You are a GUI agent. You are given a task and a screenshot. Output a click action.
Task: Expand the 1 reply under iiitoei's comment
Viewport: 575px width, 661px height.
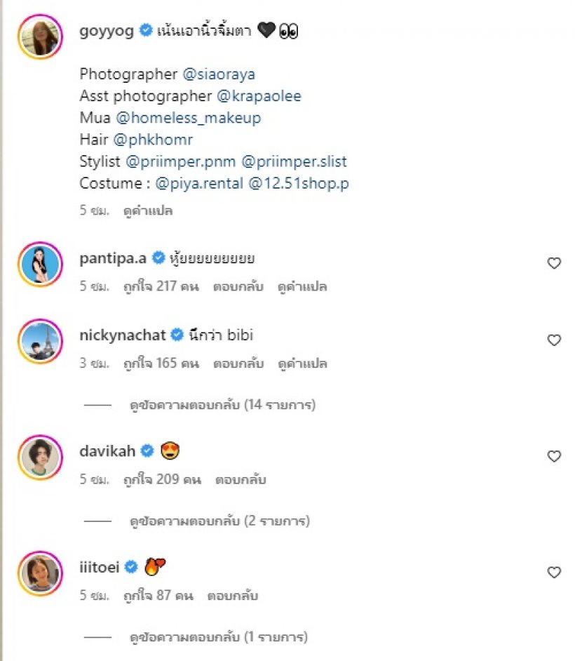pyautogui.click(x=219, y=637)
